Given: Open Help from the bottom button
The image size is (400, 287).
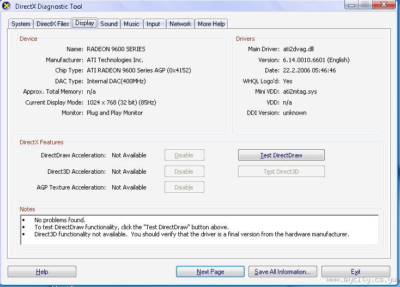Looking at the screenshot, I should 42,272.
